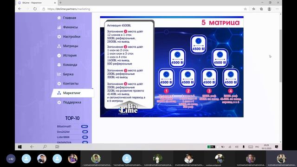Open the taskbar search magnifier
Viewport: 297px width, 167px height.
tap(45, 147)
